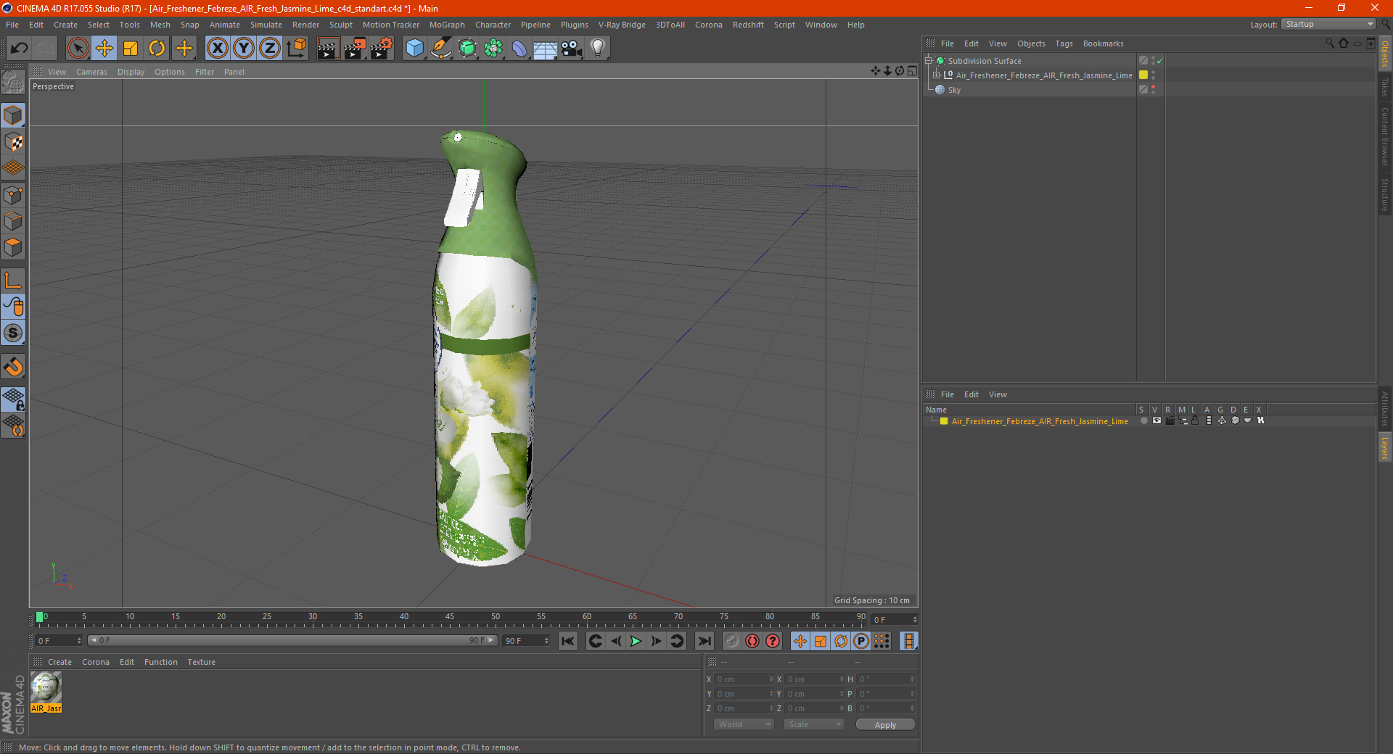Viewport: 1393px width, 754px height.
Task: Add a Camera object
Action: (x=572, y=49)
